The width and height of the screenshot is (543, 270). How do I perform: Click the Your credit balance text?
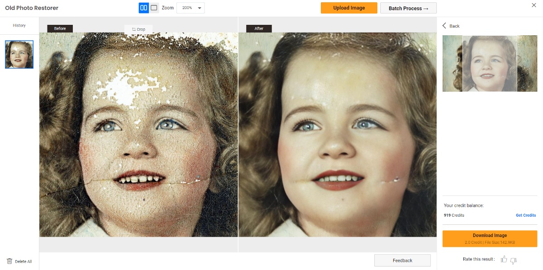[464, 205]
